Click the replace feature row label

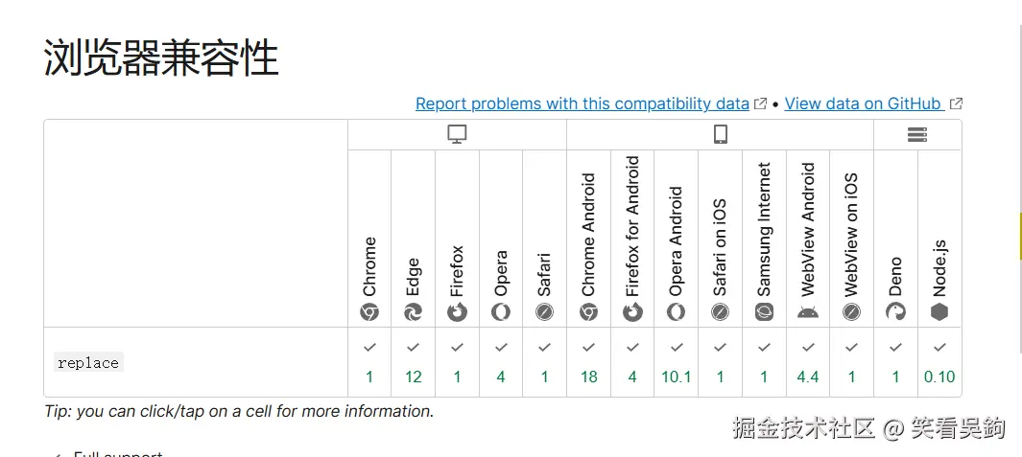point(88,363)
